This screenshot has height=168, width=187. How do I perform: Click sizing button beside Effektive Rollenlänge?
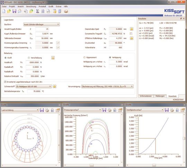click(132, 38)
